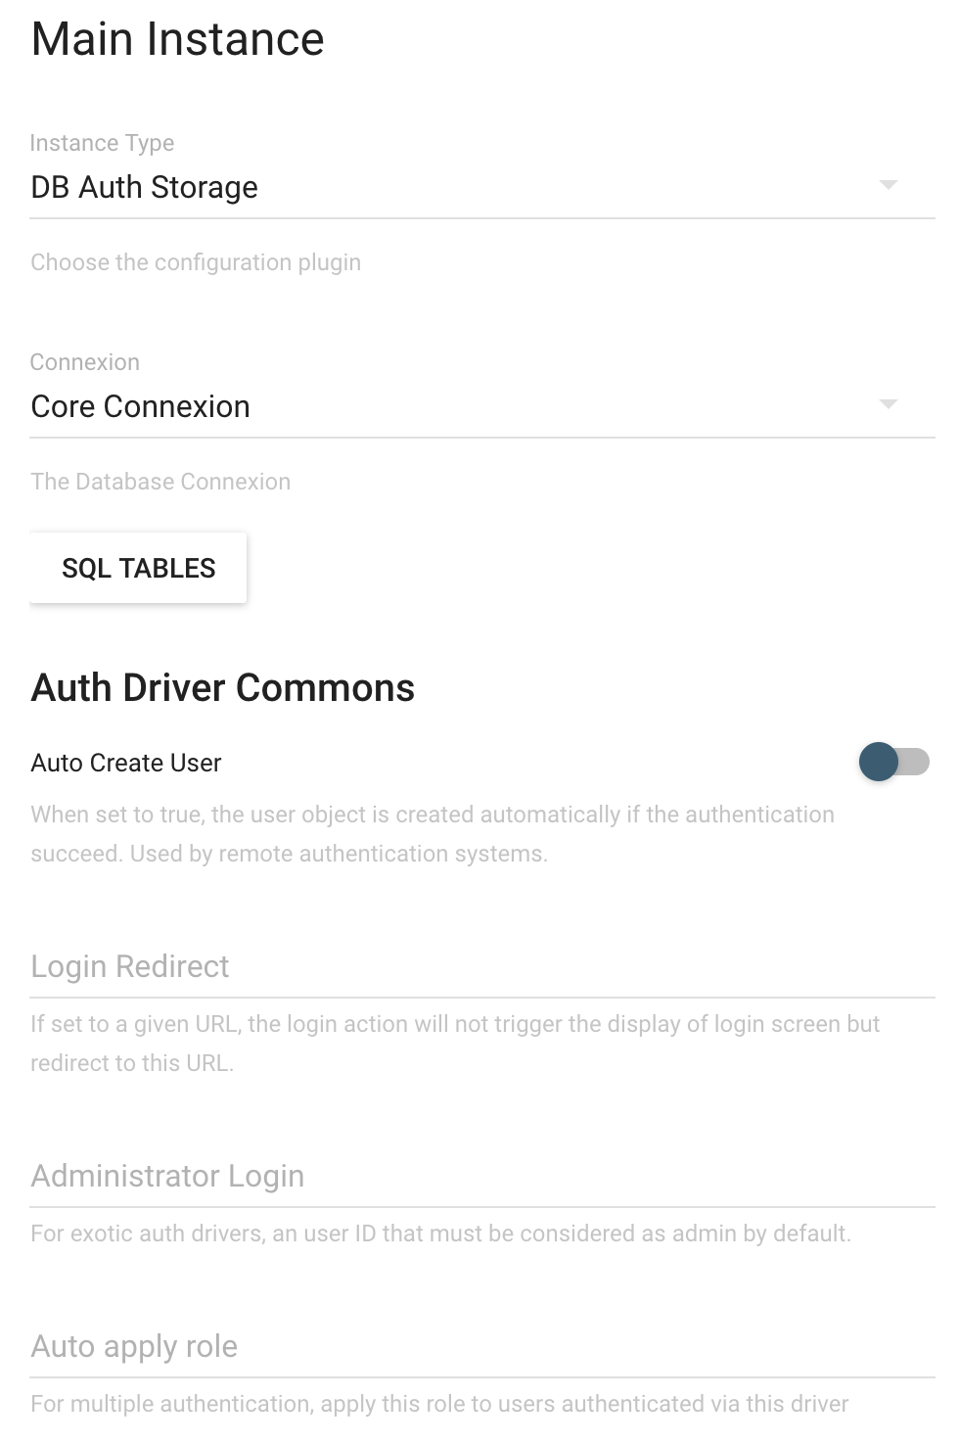Click the Login Redirect description text
The height and width of the screenshot is (1443, 959).
(455, 1044)
